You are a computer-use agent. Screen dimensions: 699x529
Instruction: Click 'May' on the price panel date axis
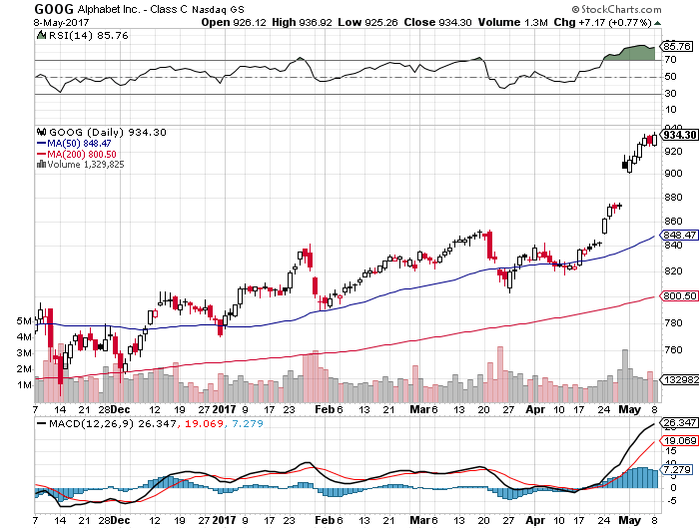[x=629, y=409]
